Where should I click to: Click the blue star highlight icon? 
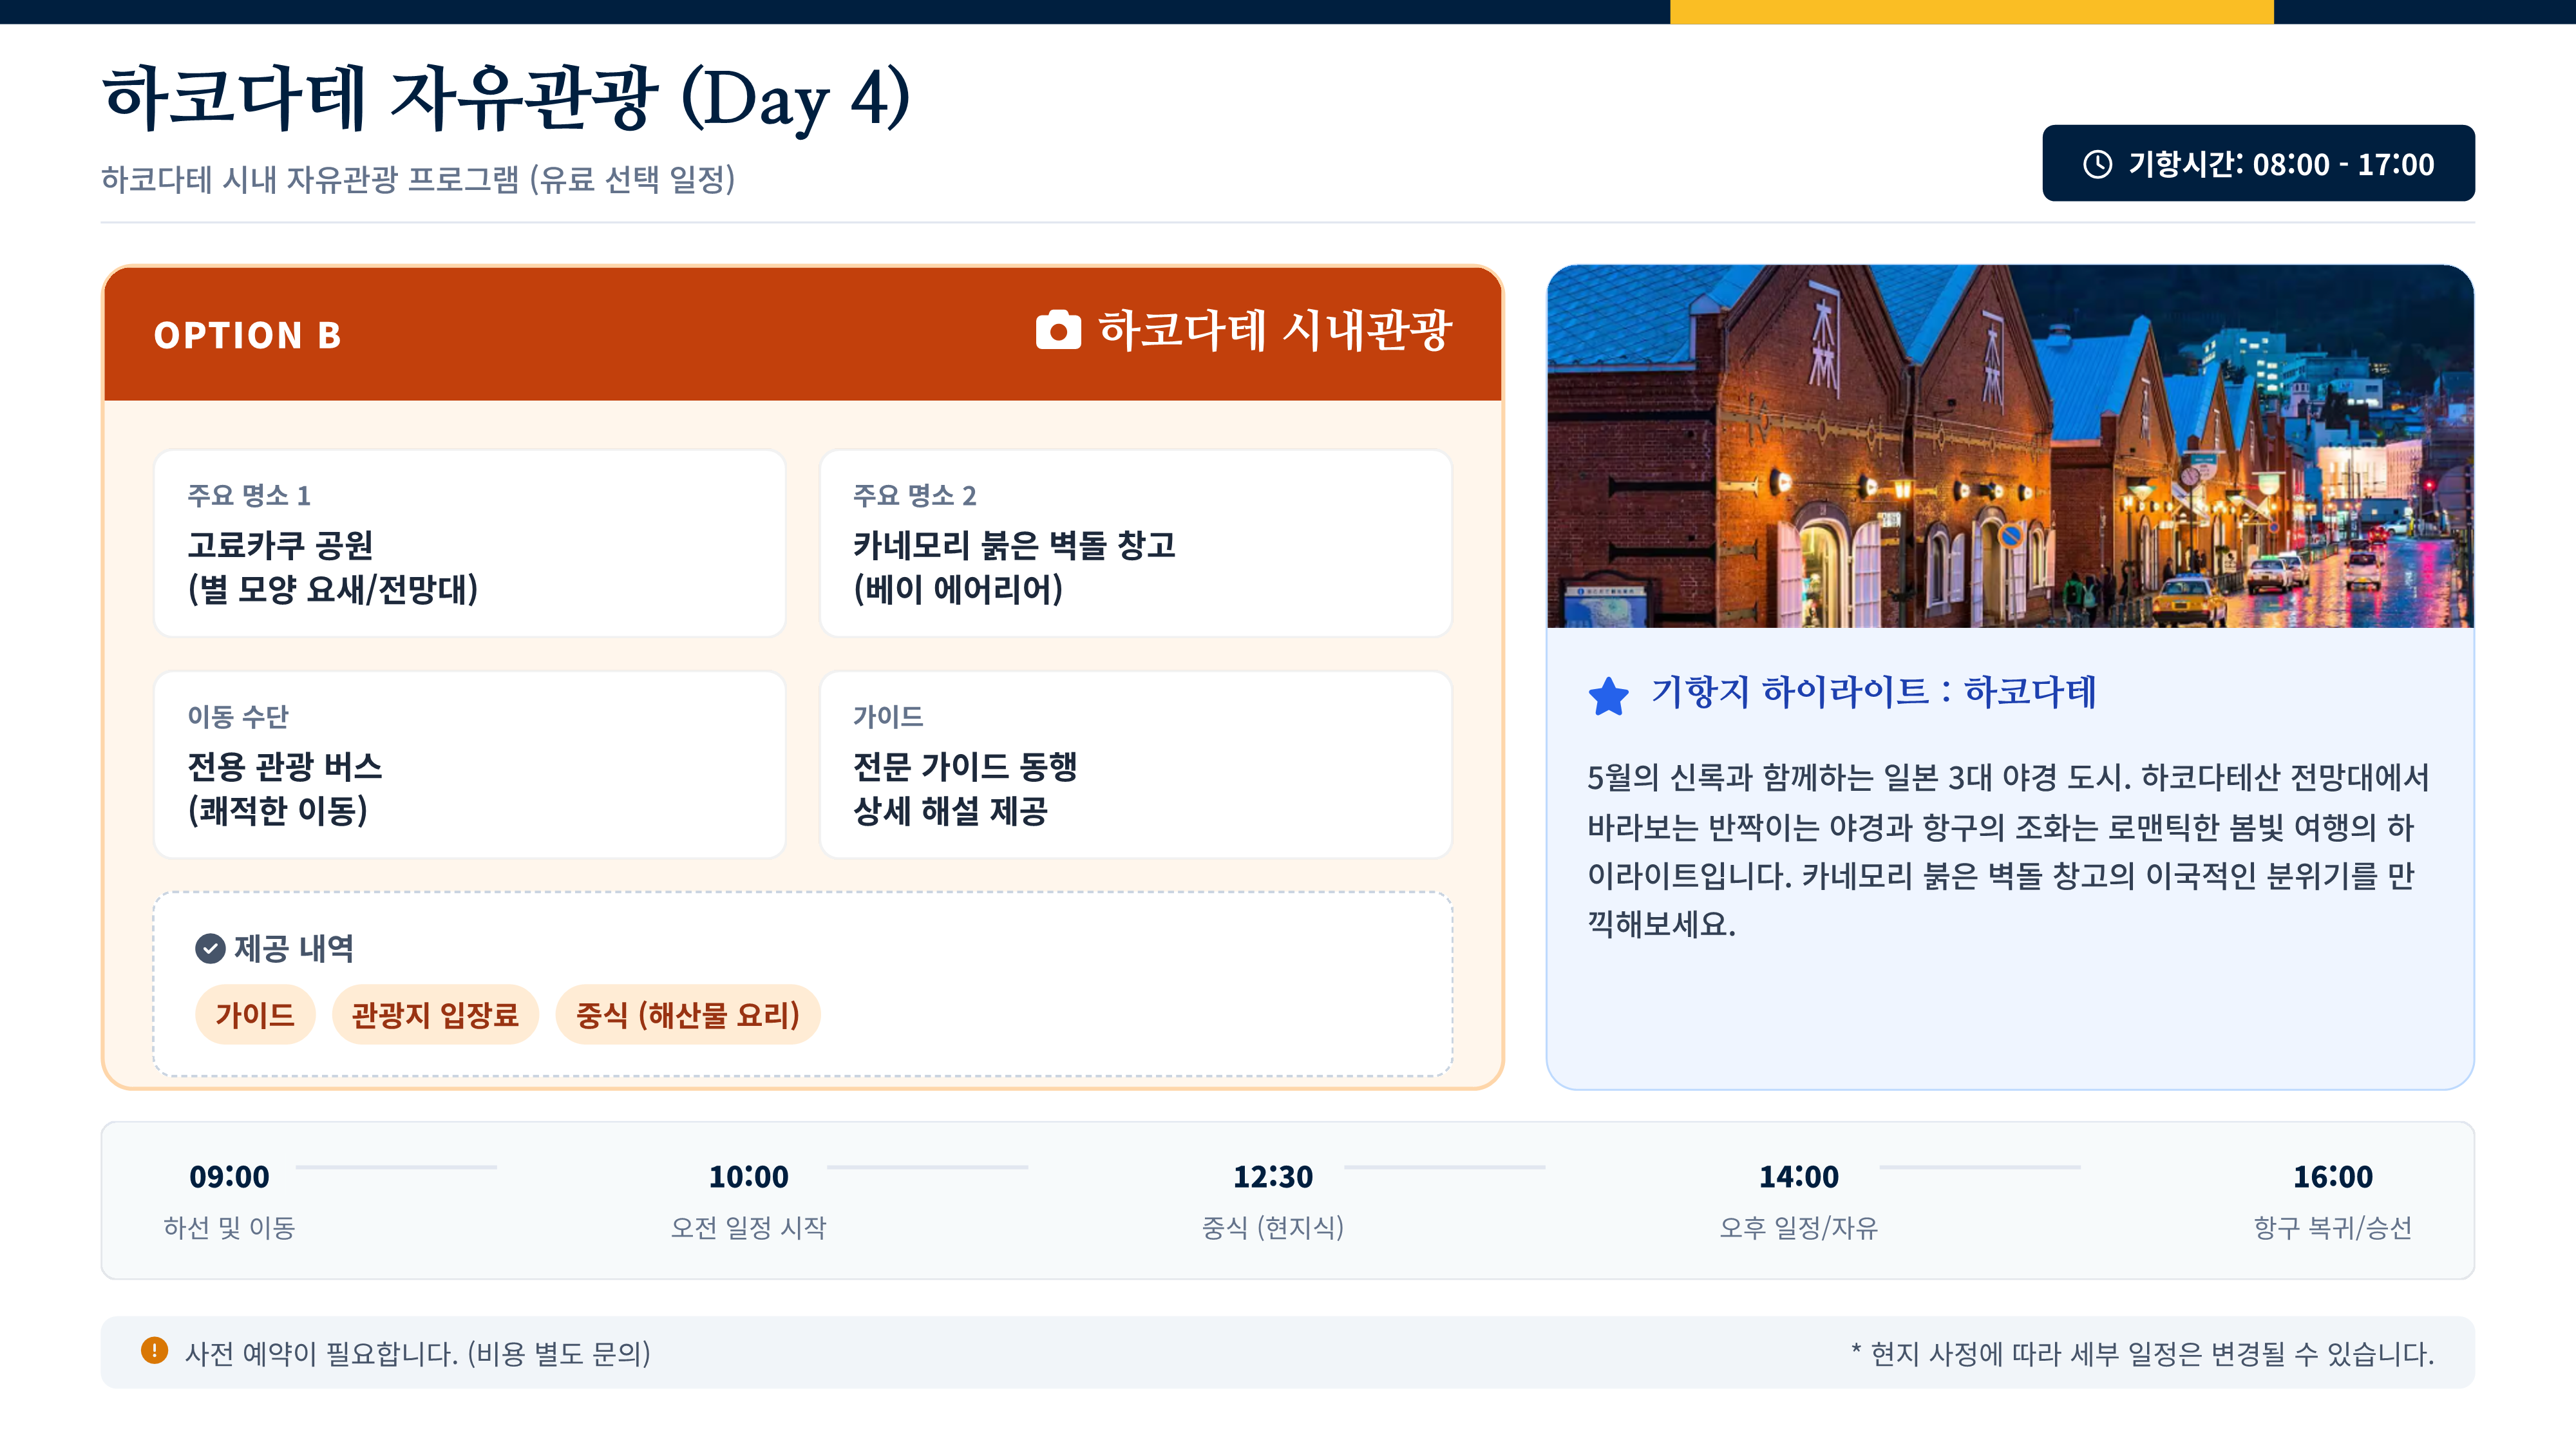1609,696
